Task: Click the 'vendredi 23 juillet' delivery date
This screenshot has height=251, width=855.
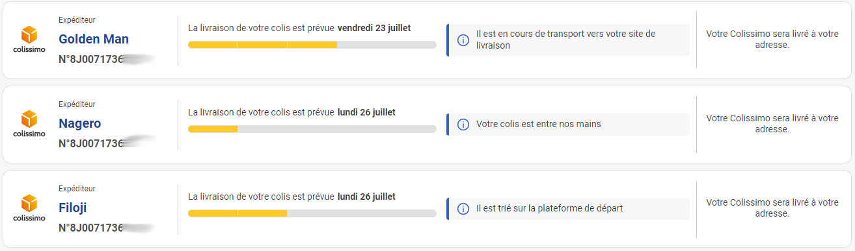Action: (x=374, y=28)
